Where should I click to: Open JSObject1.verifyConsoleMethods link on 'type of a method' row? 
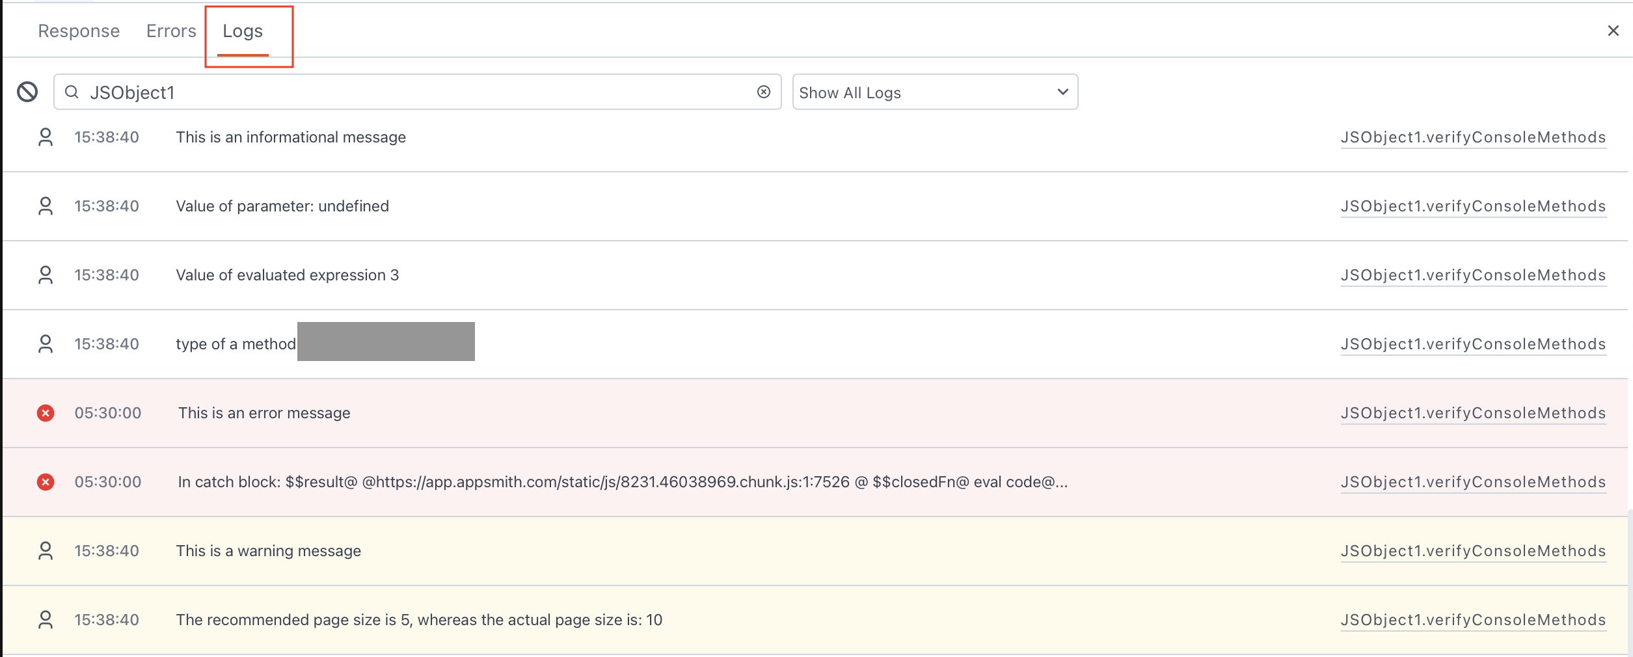pos(1473,344)
